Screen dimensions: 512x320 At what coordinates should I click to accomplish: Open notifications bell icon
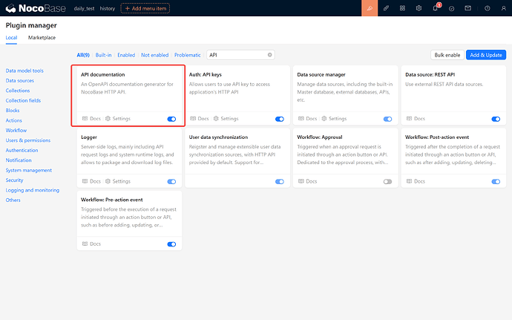click(436, 8)
